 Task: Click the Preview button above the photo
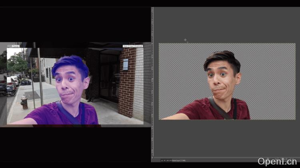point(16,46)
